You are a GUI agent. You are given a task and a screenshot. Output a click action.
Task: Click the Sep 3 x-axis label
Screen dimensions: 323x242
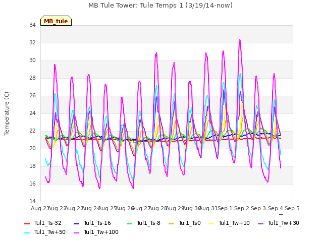pos(258,208)
